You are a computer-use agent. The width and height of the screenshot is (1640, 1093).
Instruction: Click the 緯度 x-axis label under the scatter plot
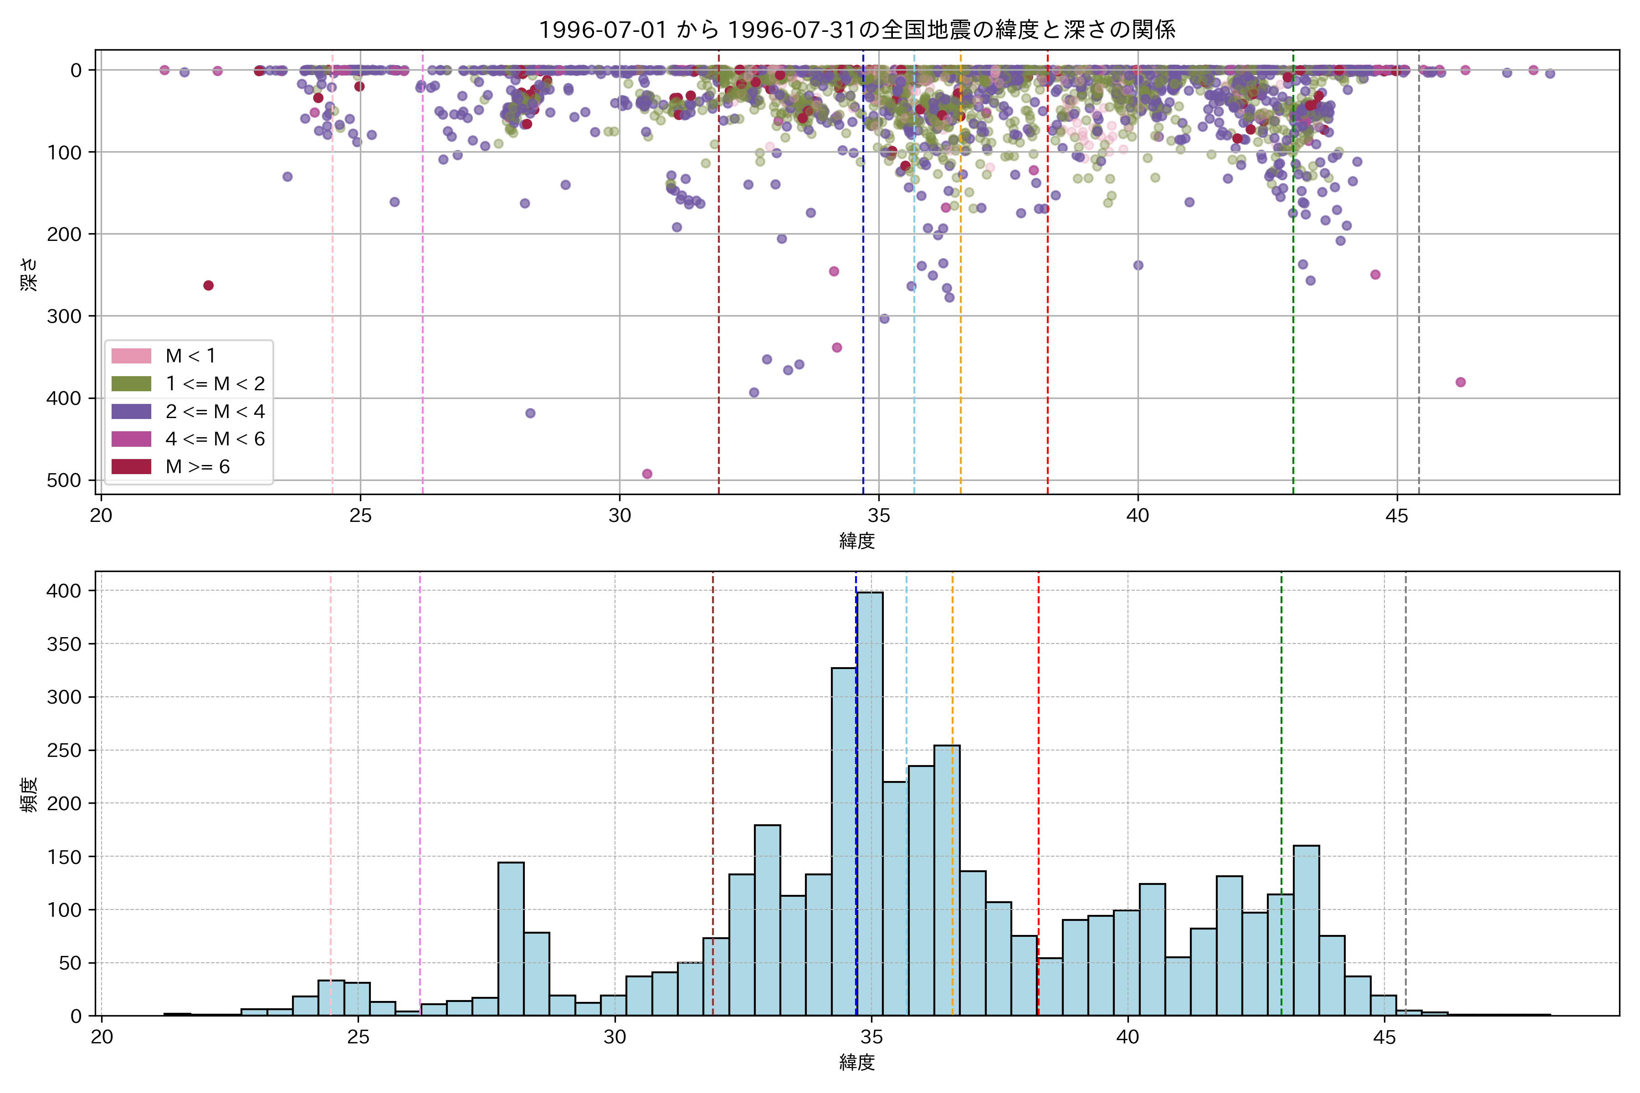(x=857, y=540)
